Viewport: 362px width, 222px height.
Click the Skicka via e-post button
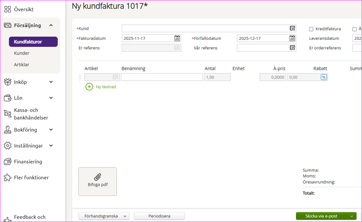pos(321,216)
